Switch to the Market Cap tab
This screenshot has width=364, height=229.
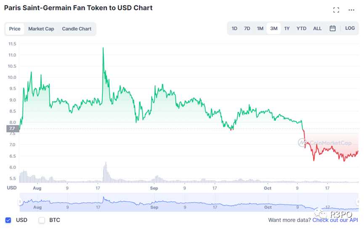(41, 29)
